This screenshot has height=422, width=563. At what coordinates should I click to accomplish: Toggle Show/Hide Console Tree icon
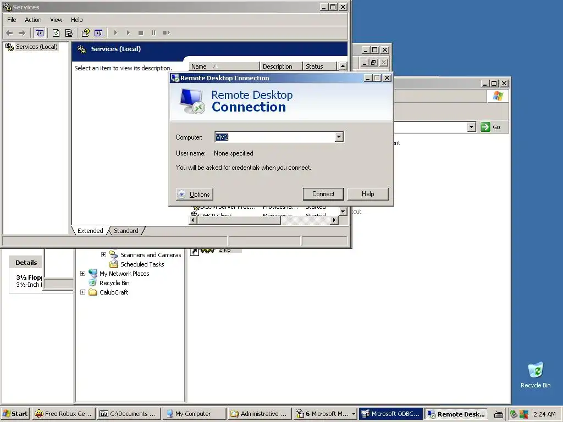click(x=39, y=33)
